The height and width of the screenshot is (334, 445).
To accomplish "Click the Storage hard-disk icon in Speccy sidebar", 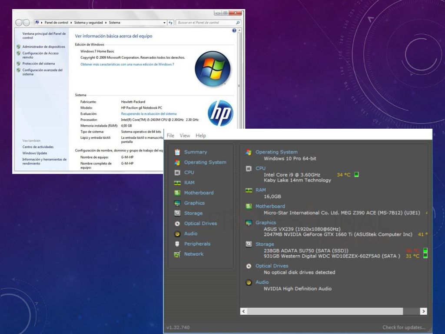I will click(177, 213).
